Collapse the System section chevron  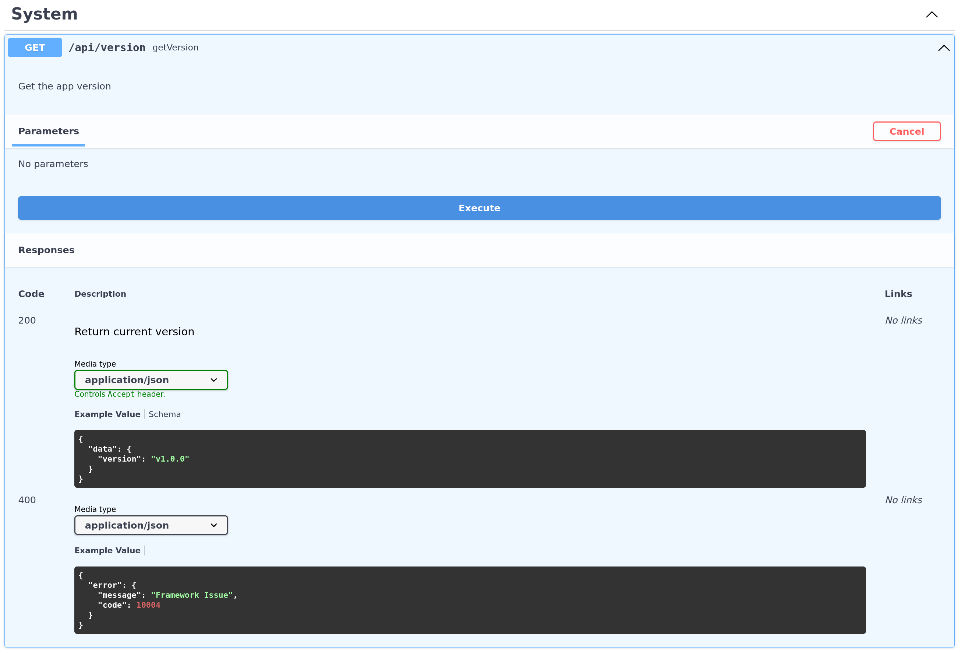coord(932,14)
